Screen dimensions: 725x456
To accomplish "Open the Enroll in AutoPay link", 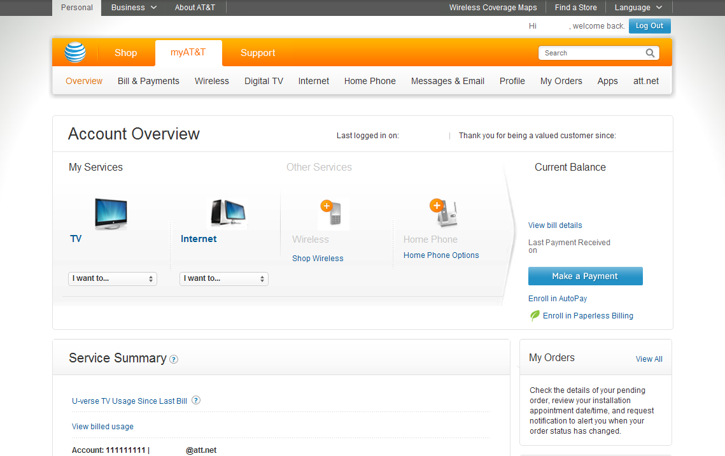I will point(558,299).
